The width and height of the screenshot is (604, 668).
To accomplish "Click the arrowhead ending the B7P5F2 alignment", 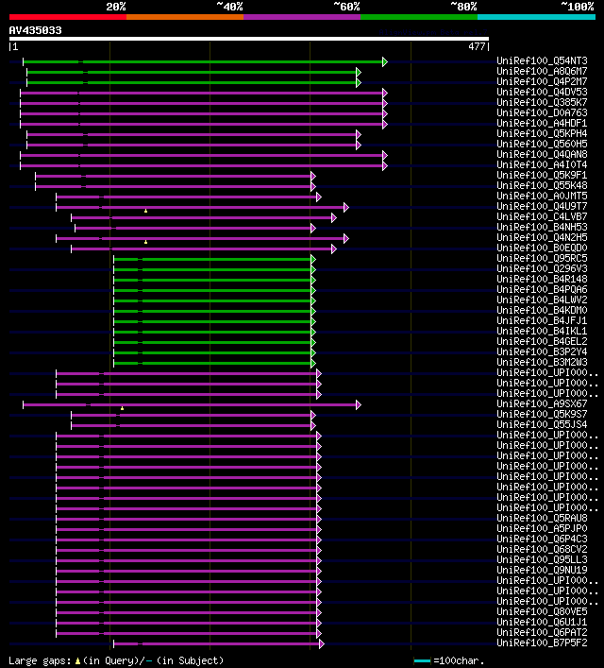I will pyautogui.click(x=322, y=643).
